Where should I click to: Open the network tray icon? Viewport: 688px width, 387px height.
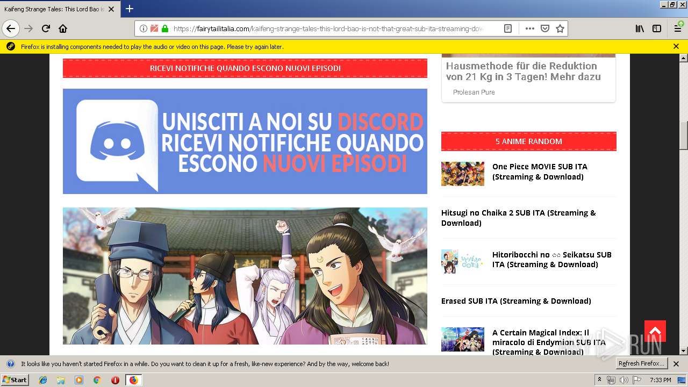[x=611, y=380]
